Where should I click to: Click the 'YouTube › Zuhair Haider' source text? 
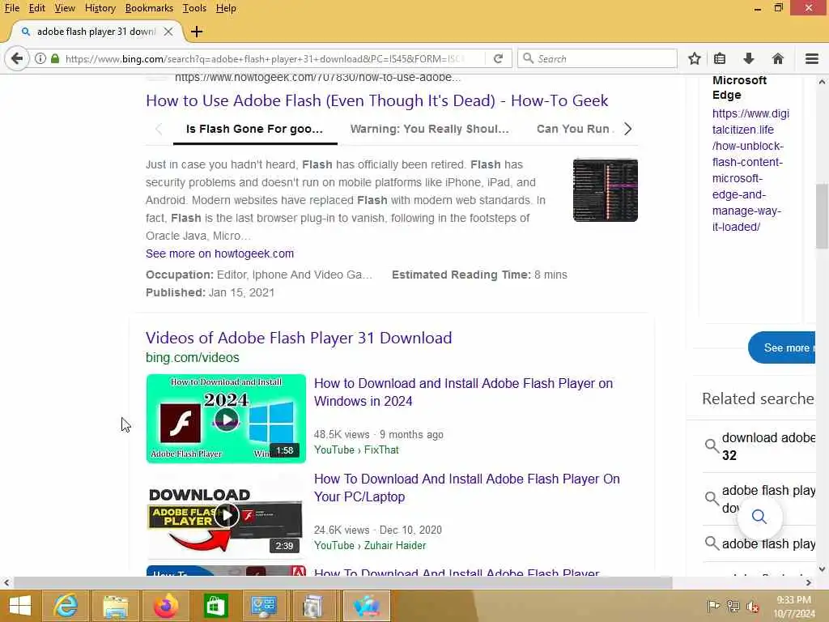(x=370, y=545)
